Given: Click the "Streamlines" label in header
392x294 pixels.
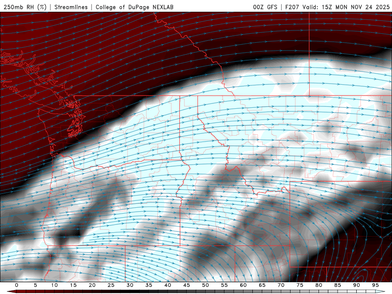Looking at the screenshot, I should [71, 7].
